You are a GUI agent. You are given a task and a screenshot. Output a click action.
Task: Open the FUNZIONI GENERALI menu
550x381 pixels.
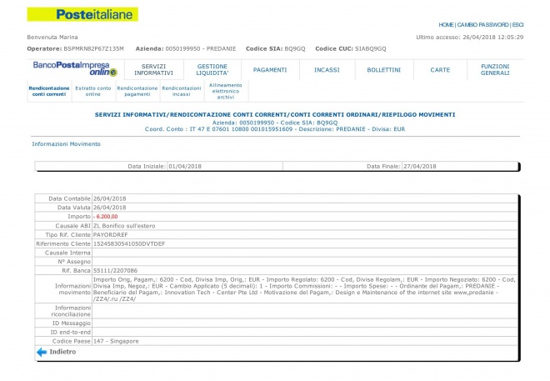tap(495, 69)
